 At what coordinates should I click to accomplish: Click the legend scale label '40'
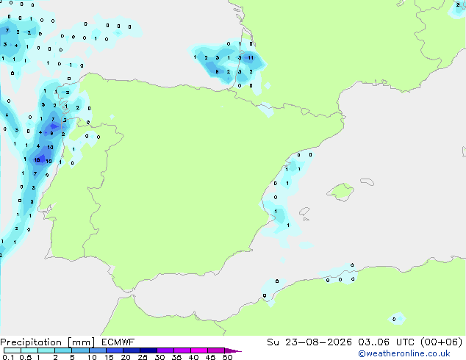193,357
